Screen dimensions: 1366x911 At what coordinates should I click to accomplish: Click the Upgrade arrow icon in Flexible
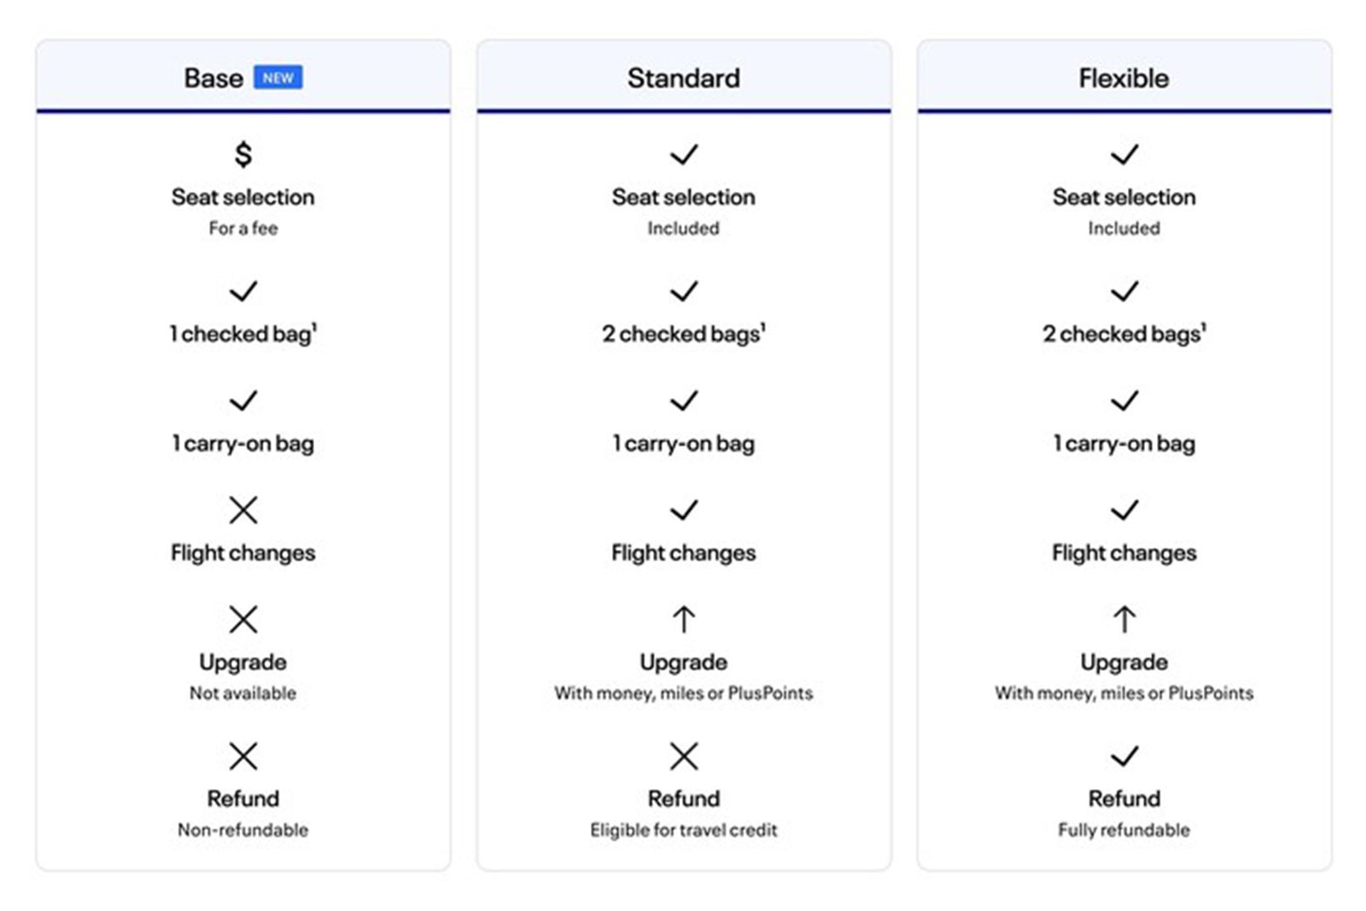tap(1124, 620)
